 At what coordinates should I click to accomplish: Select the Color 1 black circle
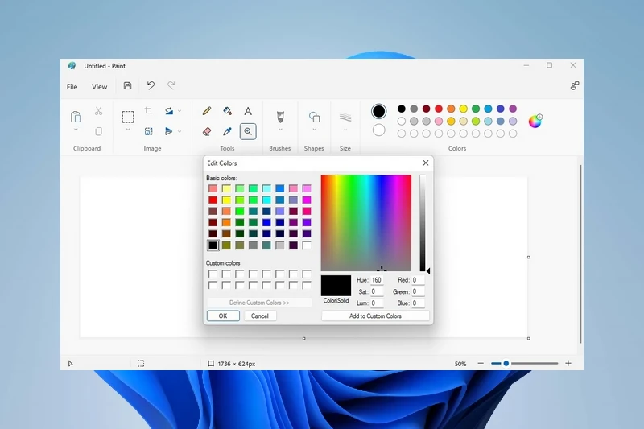tap(379, 112)
